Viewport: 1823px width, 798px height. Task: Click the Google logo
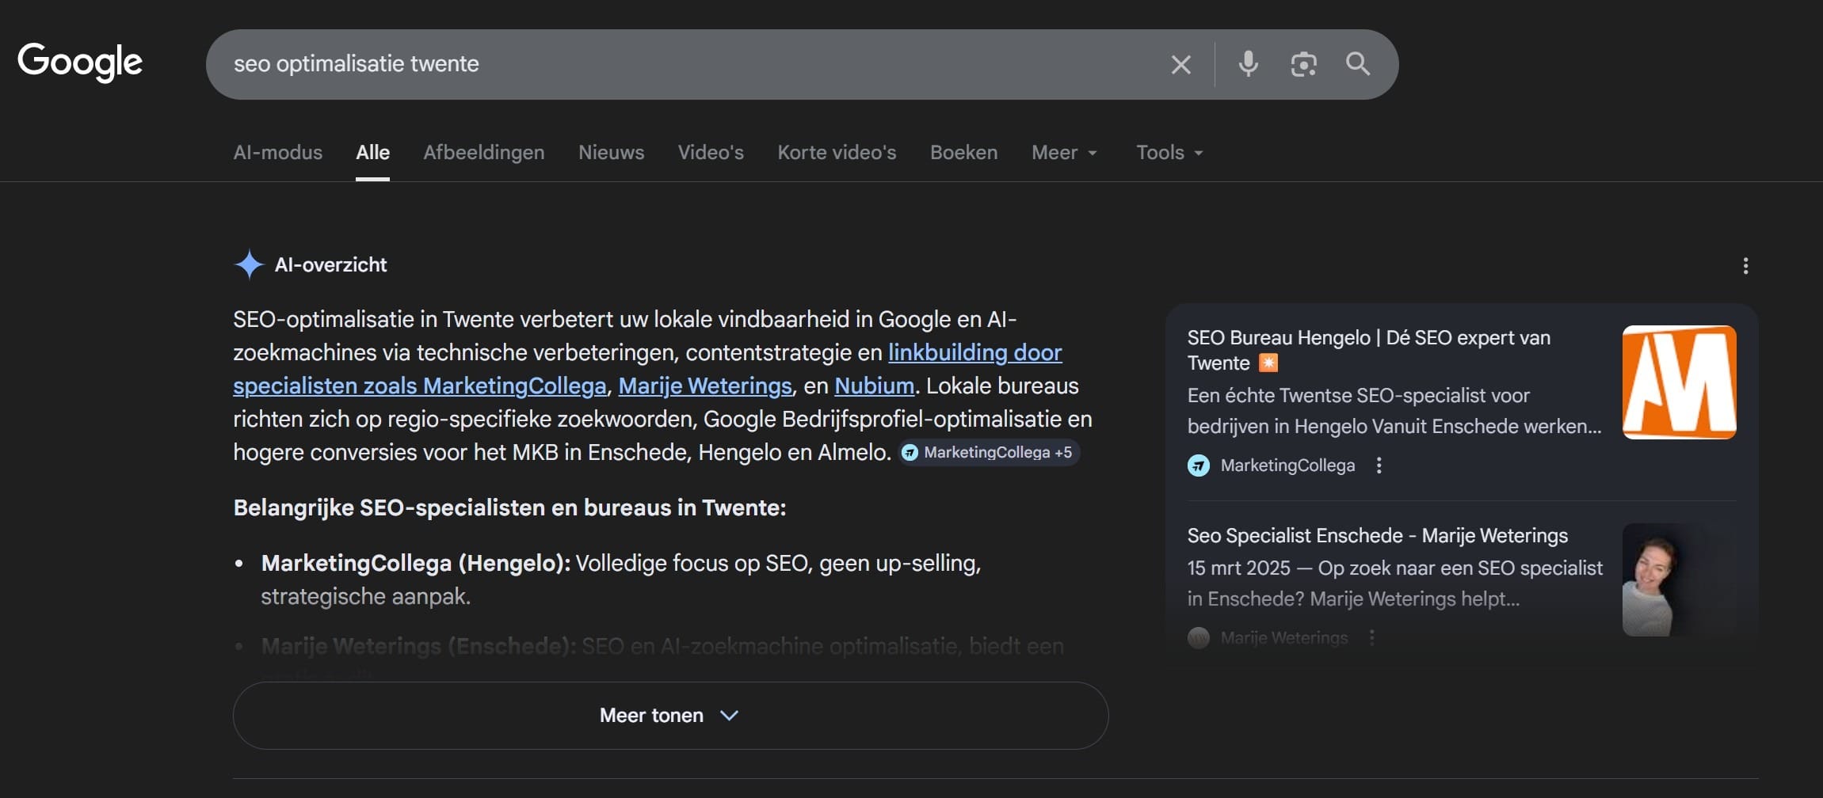click(x=79, y=62)
